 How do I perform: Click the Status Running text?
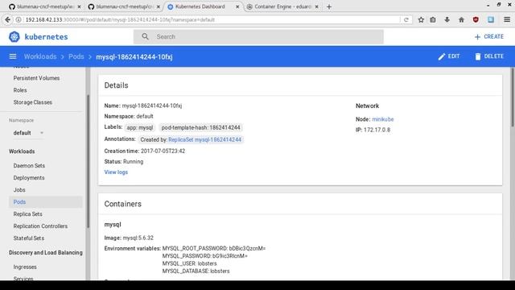click(124, 161)
